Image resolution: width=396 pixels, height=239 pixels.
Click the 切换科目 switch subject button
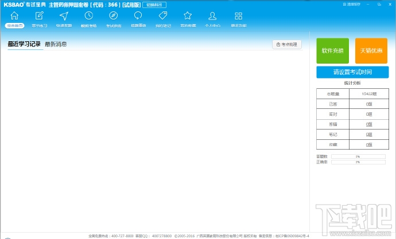tap(154, 5)
